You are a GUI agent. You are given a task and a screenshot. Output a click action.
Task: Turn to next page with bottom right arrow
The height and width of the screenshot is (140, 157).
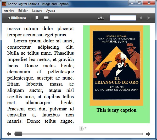[148, 134]
